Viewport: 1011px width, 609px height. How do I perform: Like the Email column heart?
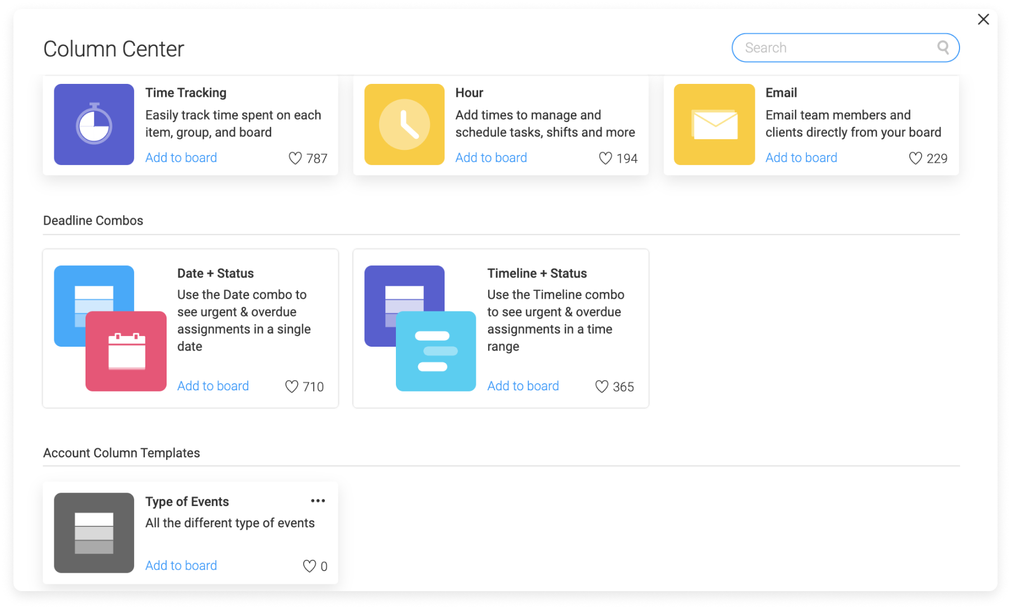[x=915, y=158]
